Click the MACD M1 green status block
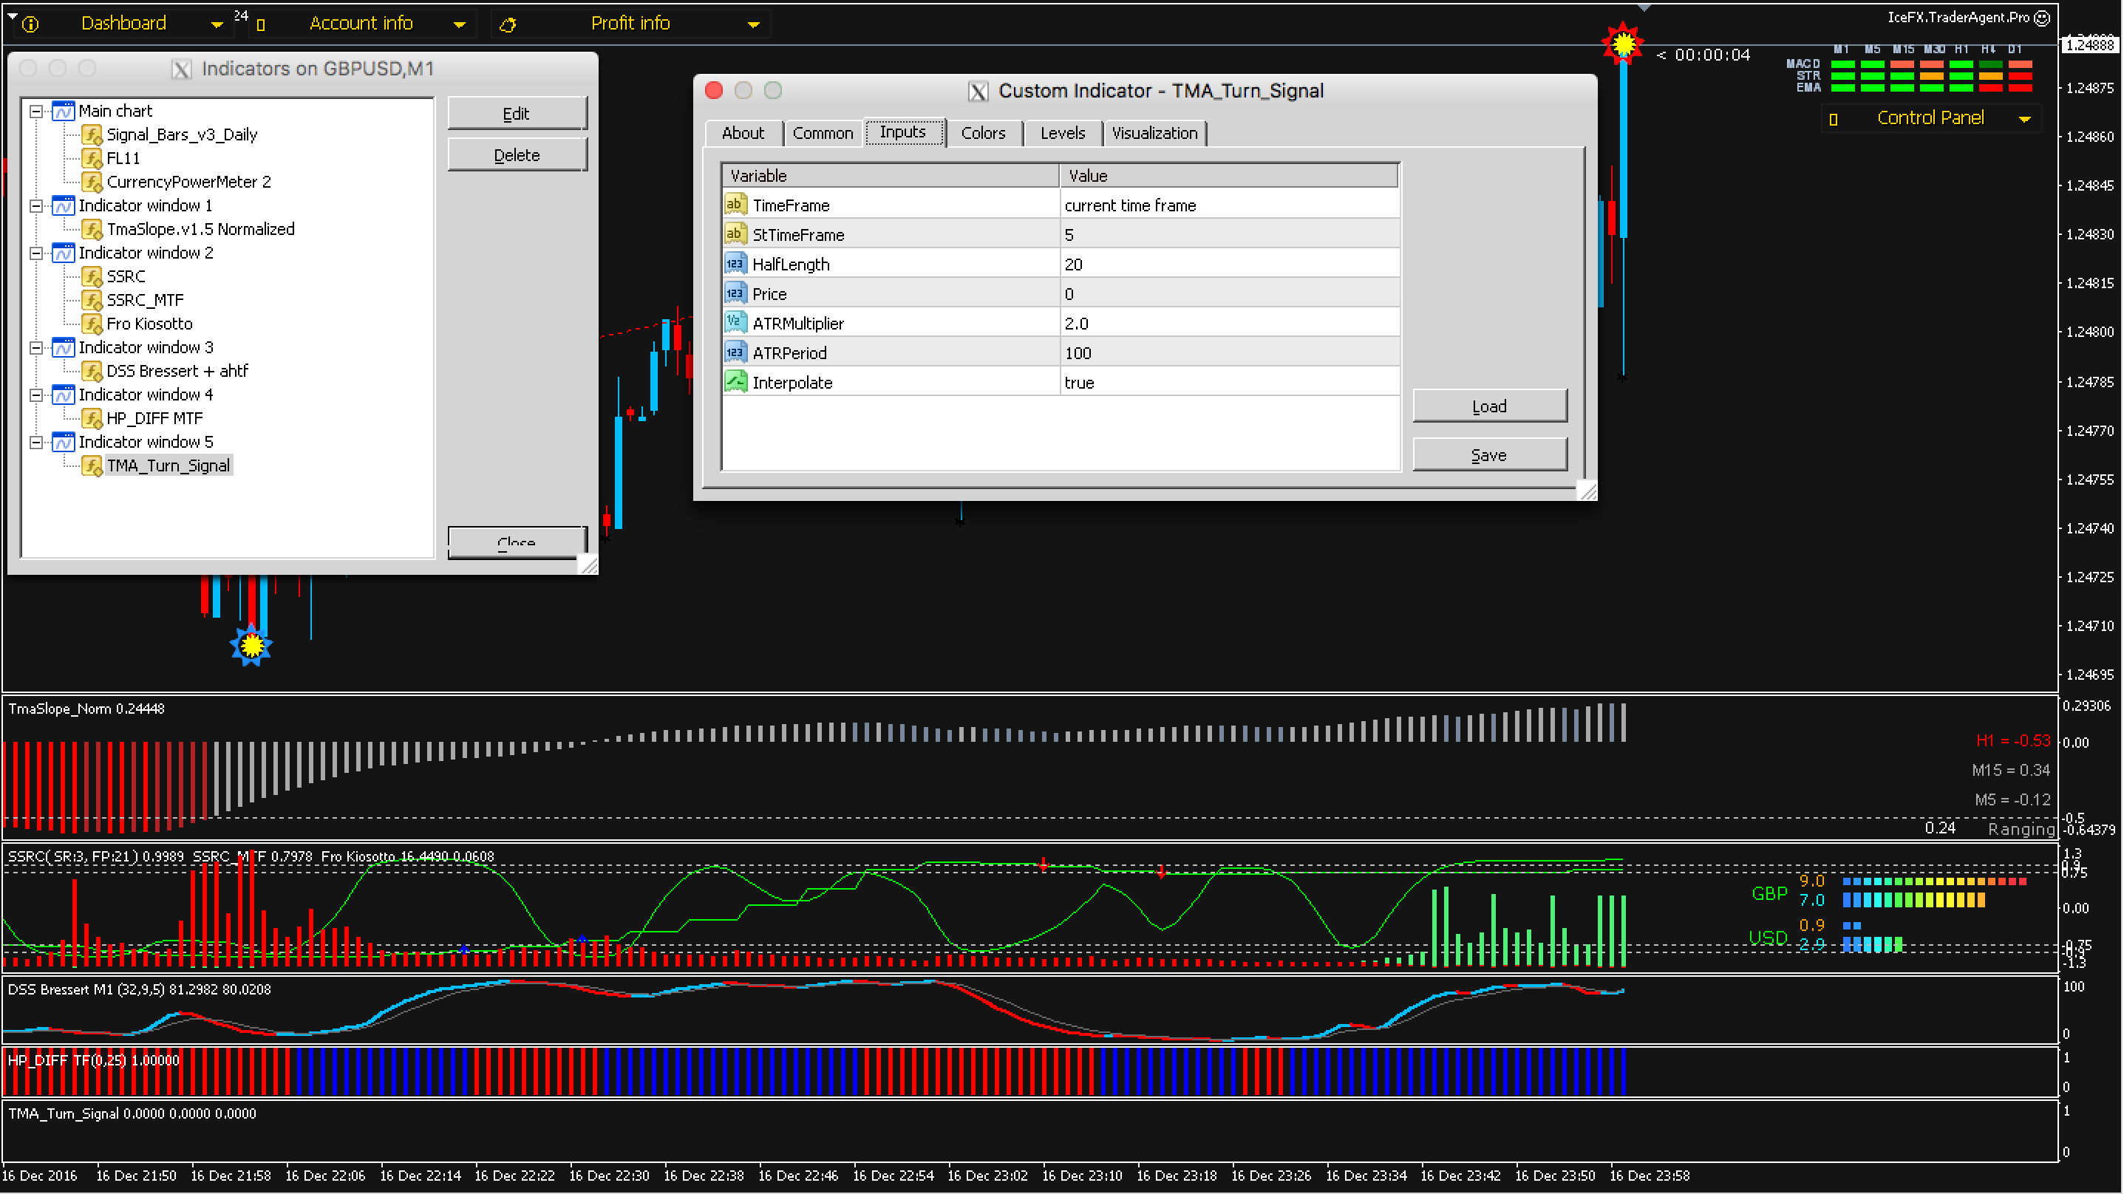Screen dimensions: 2124x1194 1842,64
